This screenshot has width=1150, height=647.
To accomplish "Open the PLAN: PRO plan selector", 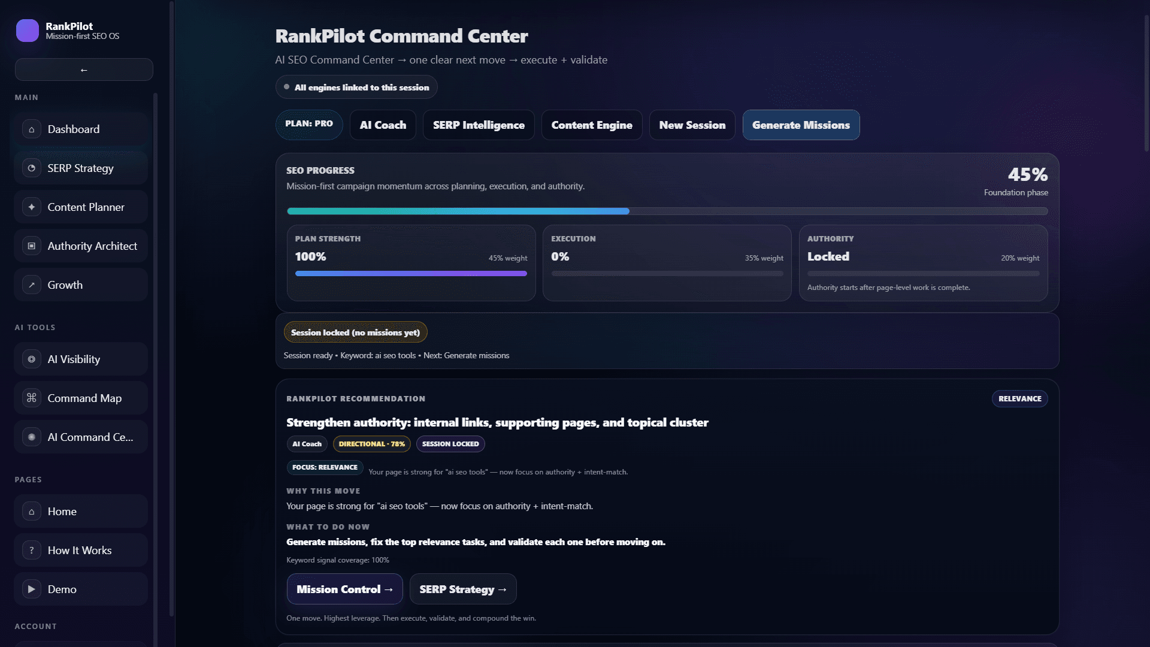I will 308,125.
